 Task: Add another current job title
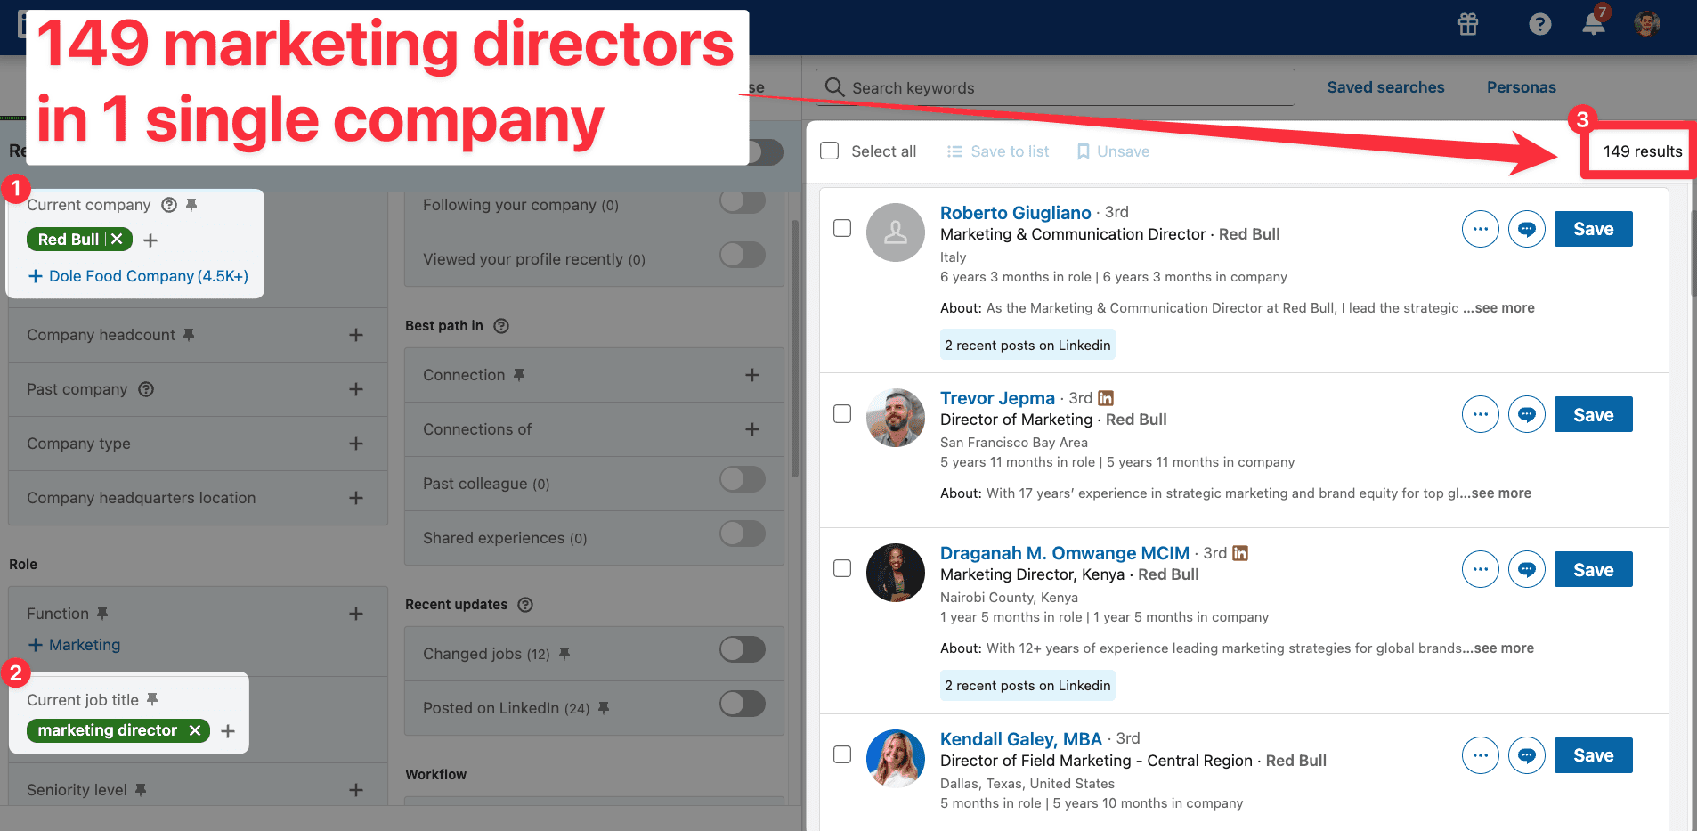point(228,731)
